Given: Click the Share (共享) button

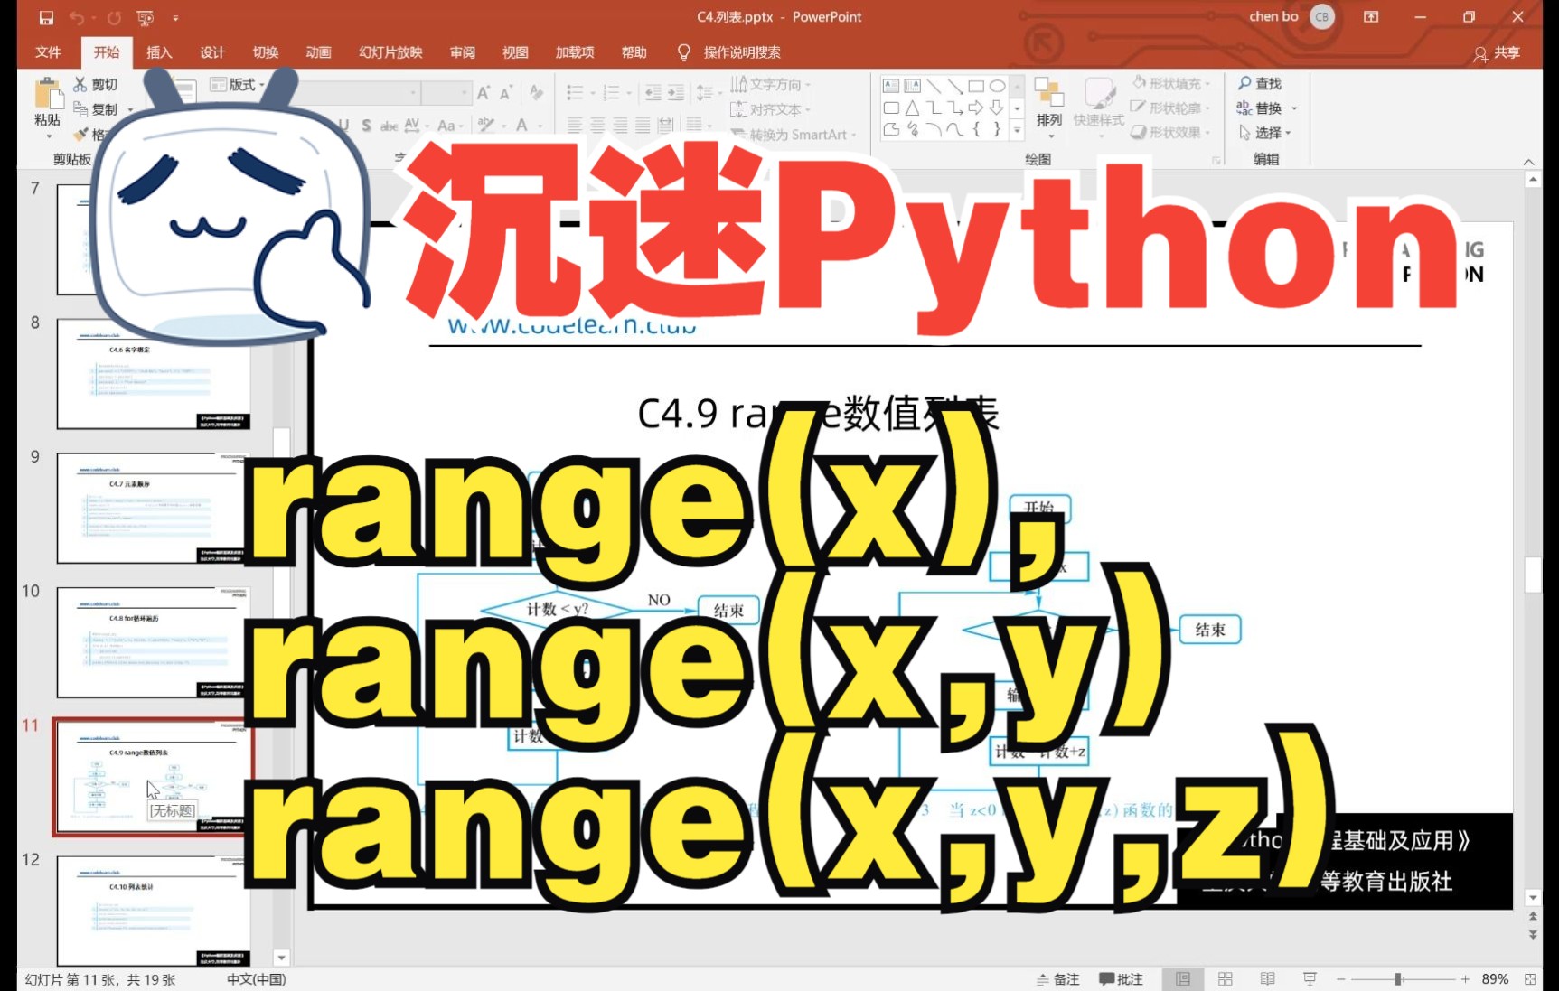Looking at the screenshot, I should [x=1497, y=53].
